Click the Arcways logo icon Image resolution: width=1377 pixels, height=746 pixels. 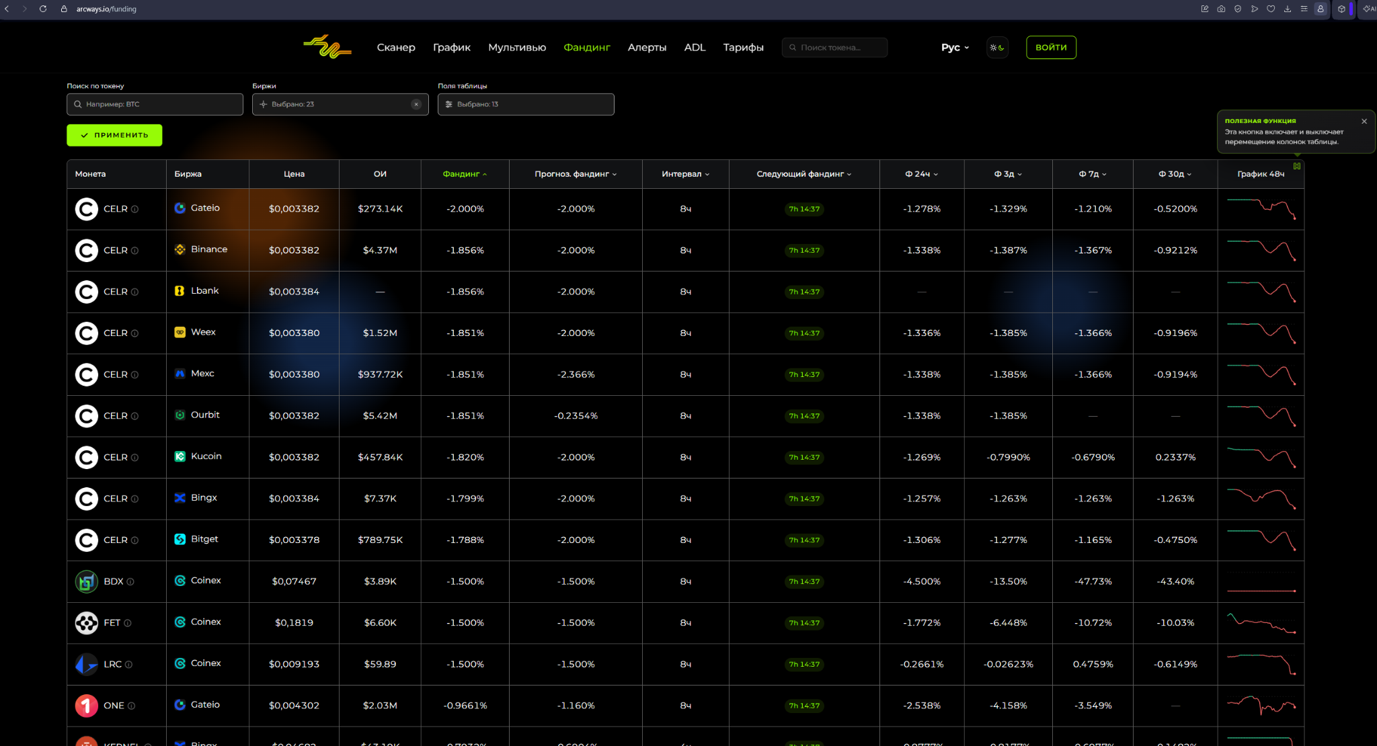(x=327, y=47)
